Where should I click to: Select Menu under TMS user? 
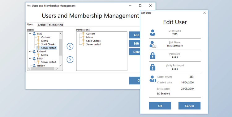(x=45, y=41)
